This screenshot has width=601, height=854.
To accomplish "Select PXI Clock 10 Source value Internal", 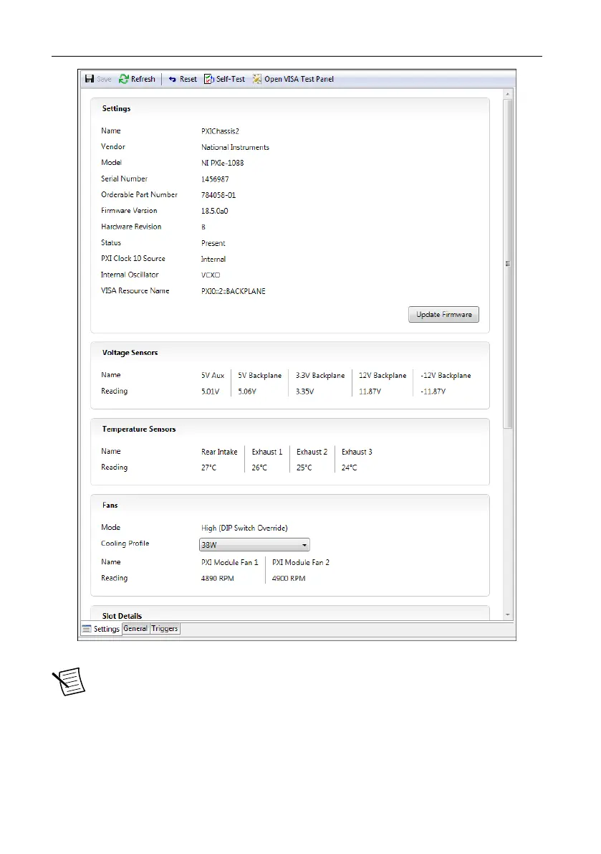I will pyautogui.click(x=213, y=260).
